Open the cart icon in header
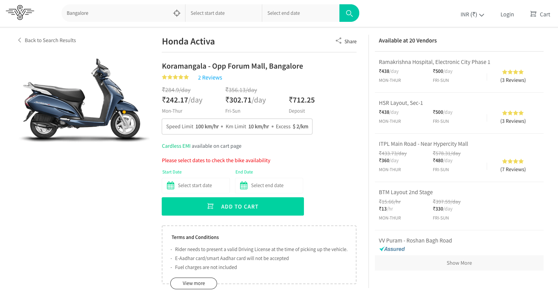The height and width of the screenshot is (292, 558). pos(533,14)
